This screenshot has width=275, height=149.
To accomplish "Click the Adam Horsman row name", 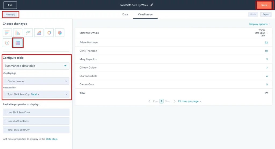I will click(x=89, y=42).
